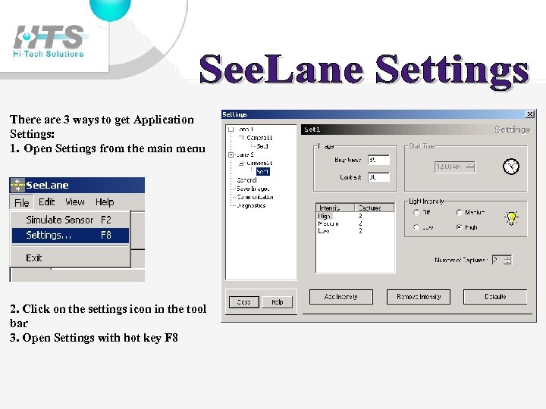
Task: Collapse the Lane 2 tree node
Action: coord(231,155)
